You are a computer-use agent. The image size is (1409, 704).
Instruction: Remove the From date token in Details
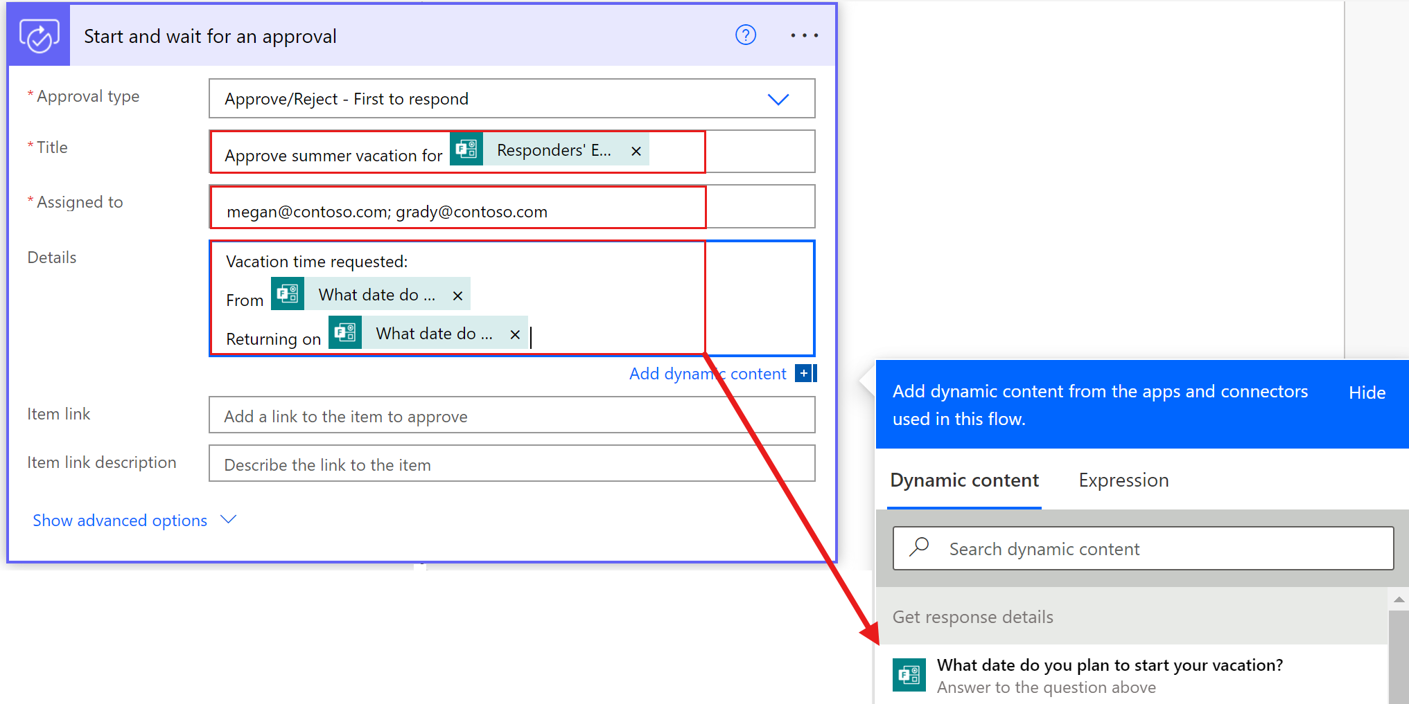pos(457,296)
